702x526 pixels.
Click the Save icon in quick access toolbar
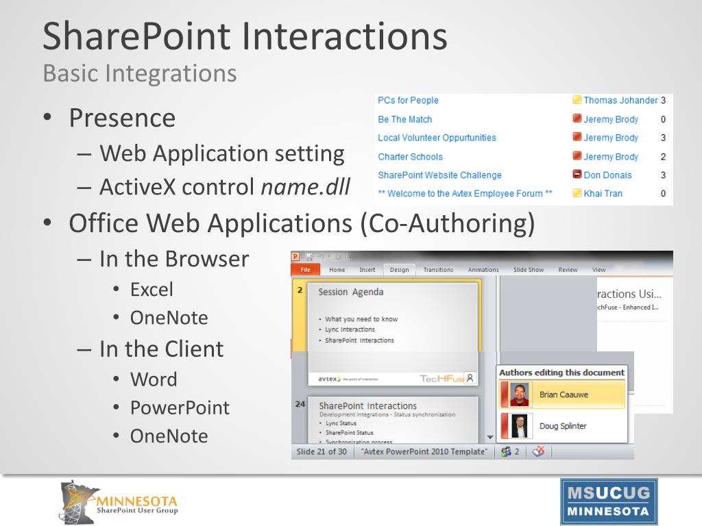[x=309, y=257]
